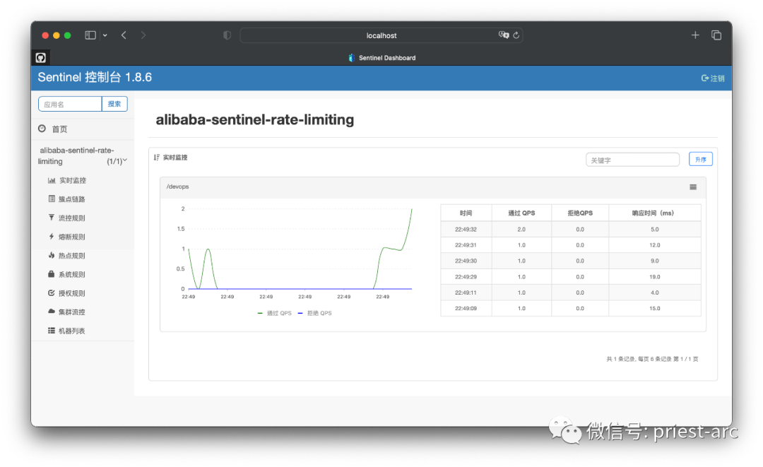Focus the 关键字 keyword input field

coord(632,160)
